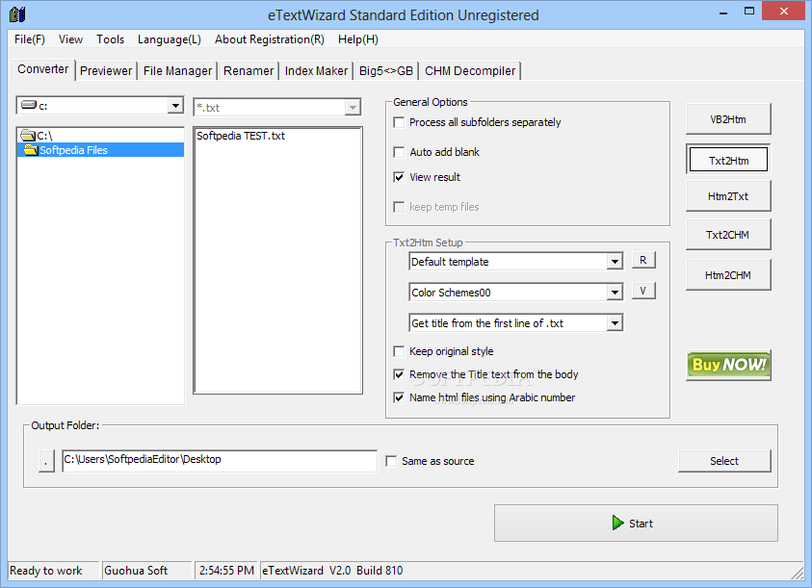This screenshot has width=812, height=588.
Task: Click the Start conversion button
Action: click(x=636, y=523)
